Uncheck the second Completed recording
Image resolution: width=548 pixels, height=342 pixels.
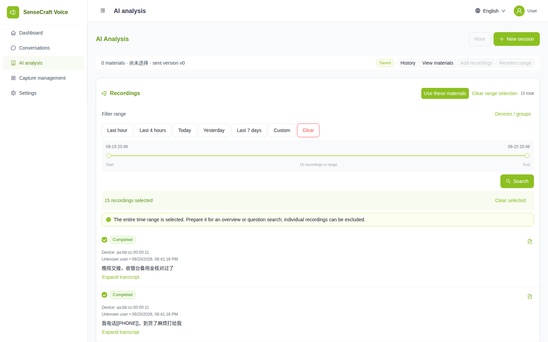[x=104, y=295]
